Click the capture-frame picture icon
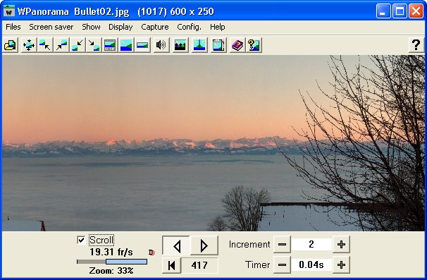 (x=218, y=45)
